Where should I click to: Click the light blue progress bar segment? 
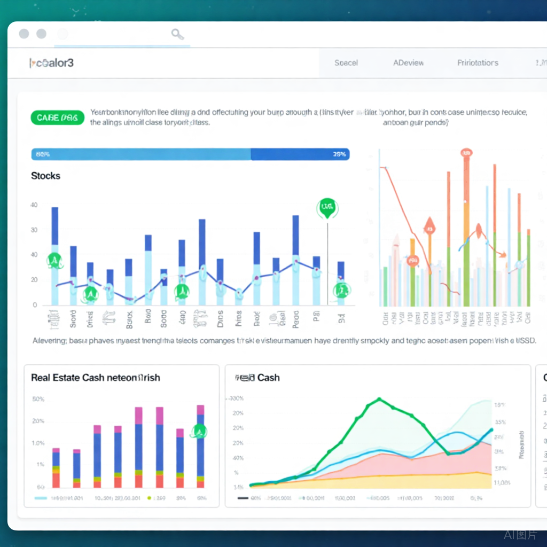pyautogui.click(x=141, y=154)
